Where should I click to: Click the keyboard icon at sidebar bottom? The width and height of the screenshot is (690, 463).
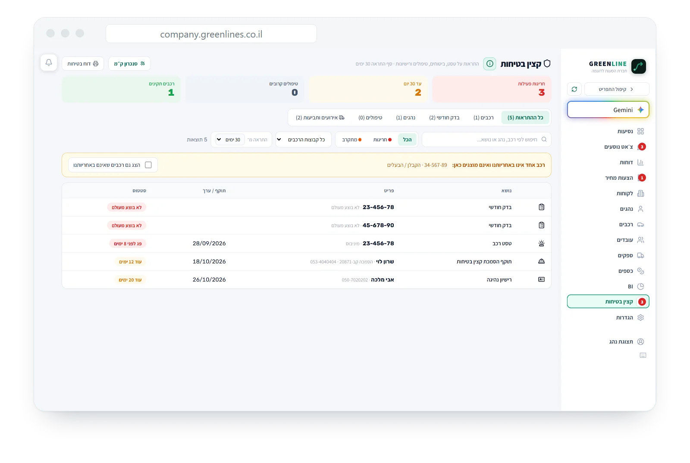tap(643, 355)
